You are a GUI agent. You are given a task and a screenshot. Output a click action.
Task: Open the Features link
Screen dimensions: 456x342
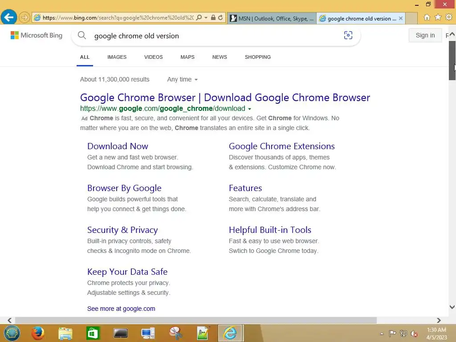[x=245, y=188]
